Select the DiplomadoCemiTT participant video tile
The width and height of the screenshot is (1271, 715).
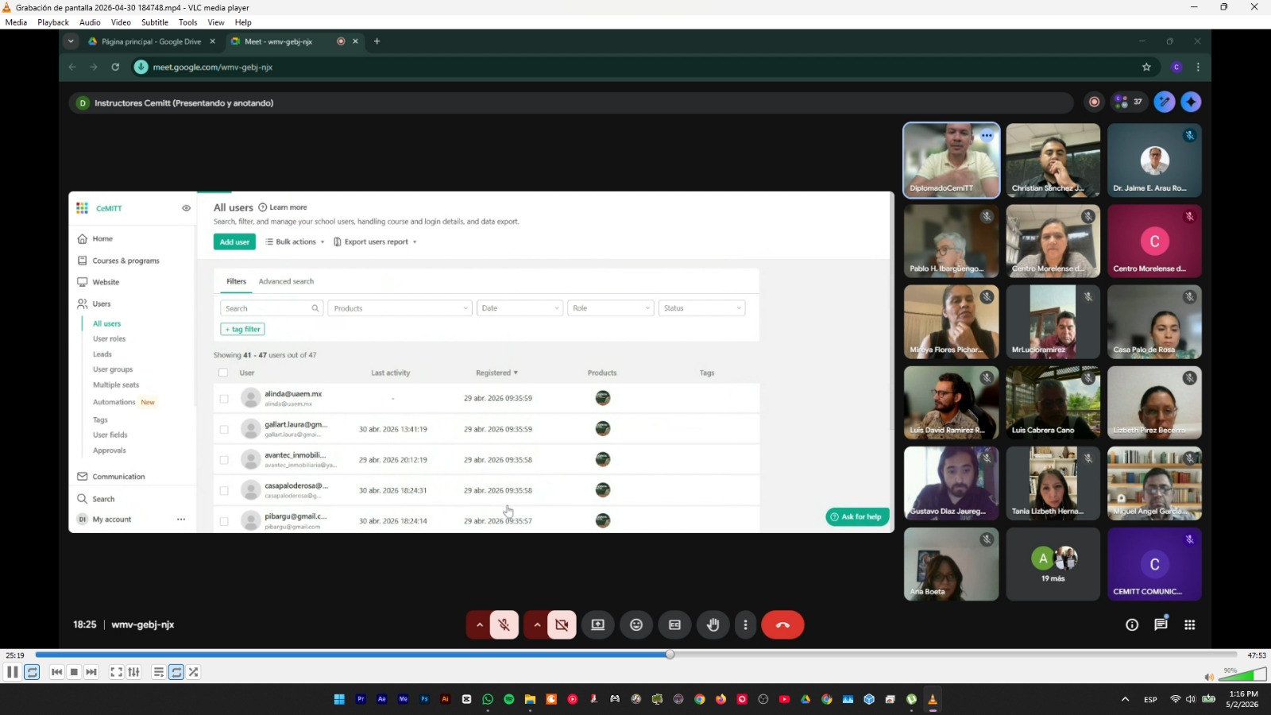[x=951, y=160]
